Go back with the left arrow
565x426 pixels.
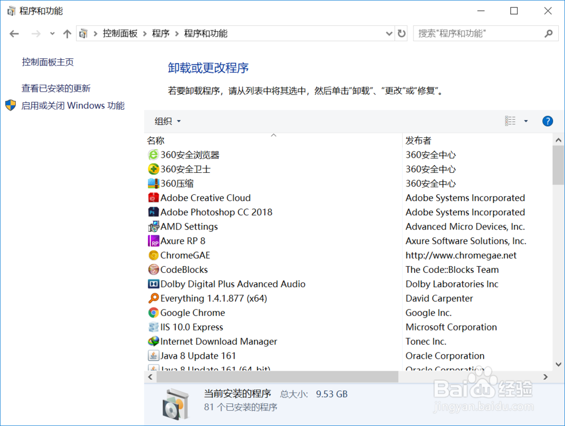coord(14,34)
